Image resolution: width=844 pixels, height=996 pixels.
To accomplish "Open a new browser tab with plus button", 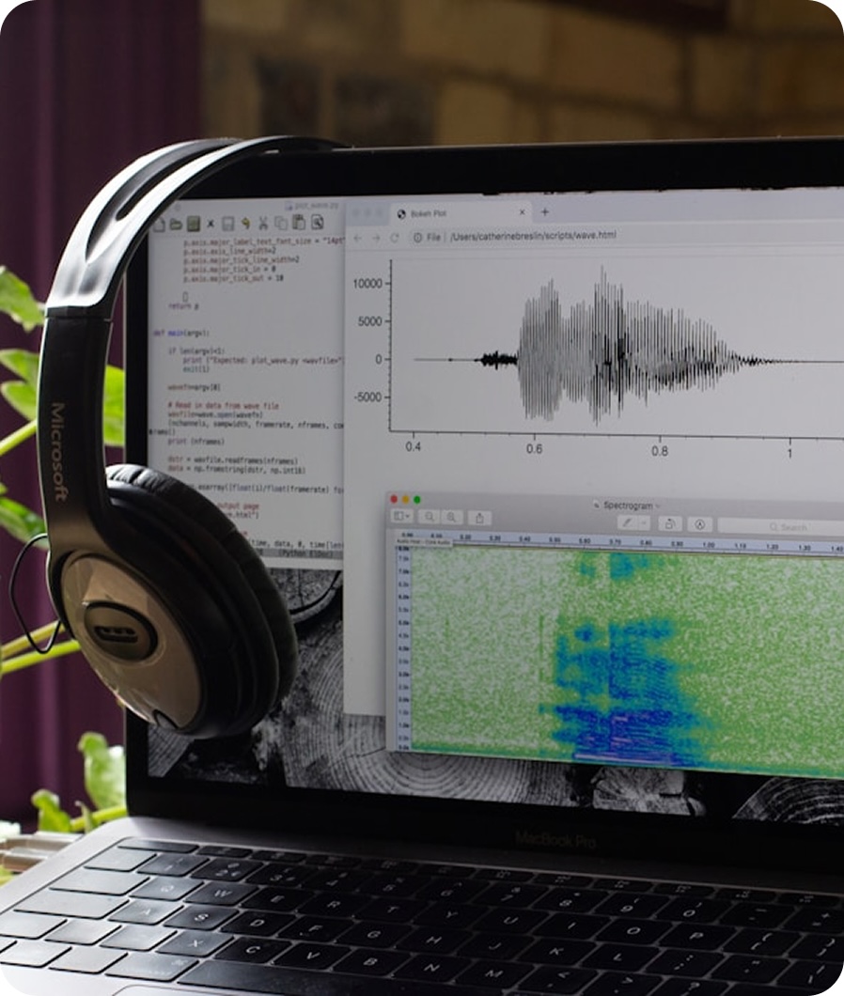I will (544, 212).
